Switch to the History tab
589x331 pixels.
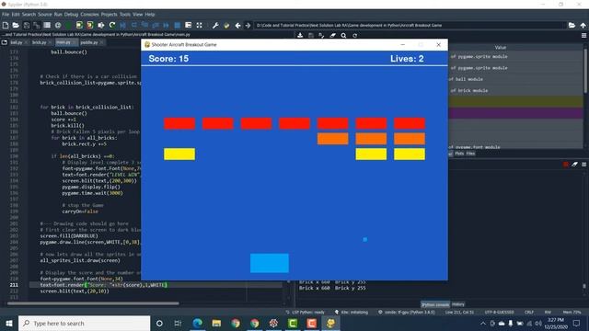[458, 304]
